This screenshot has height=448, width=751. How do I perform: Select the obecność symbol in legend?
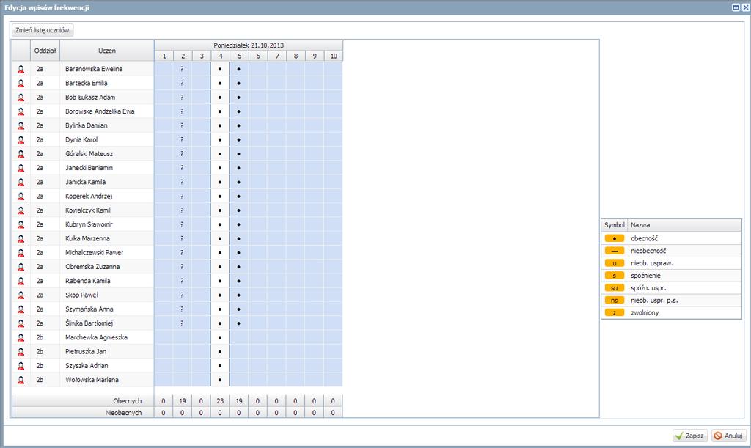pos(615,238)
